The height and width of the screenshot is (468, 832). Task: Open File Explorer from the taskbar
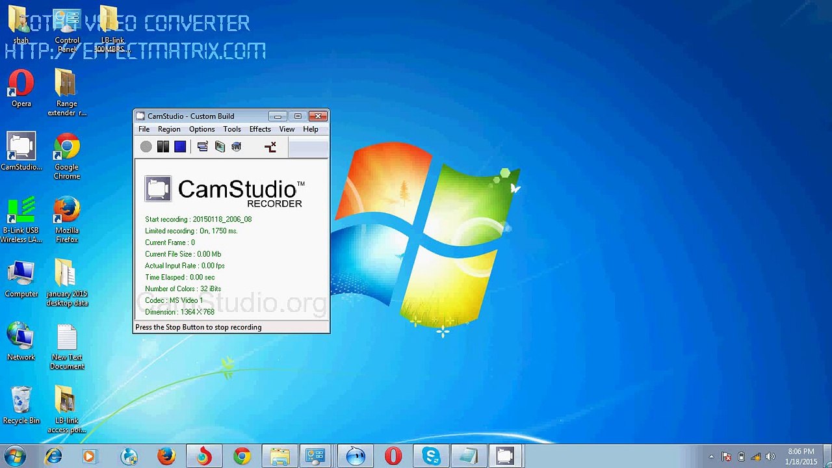point(280,457)
